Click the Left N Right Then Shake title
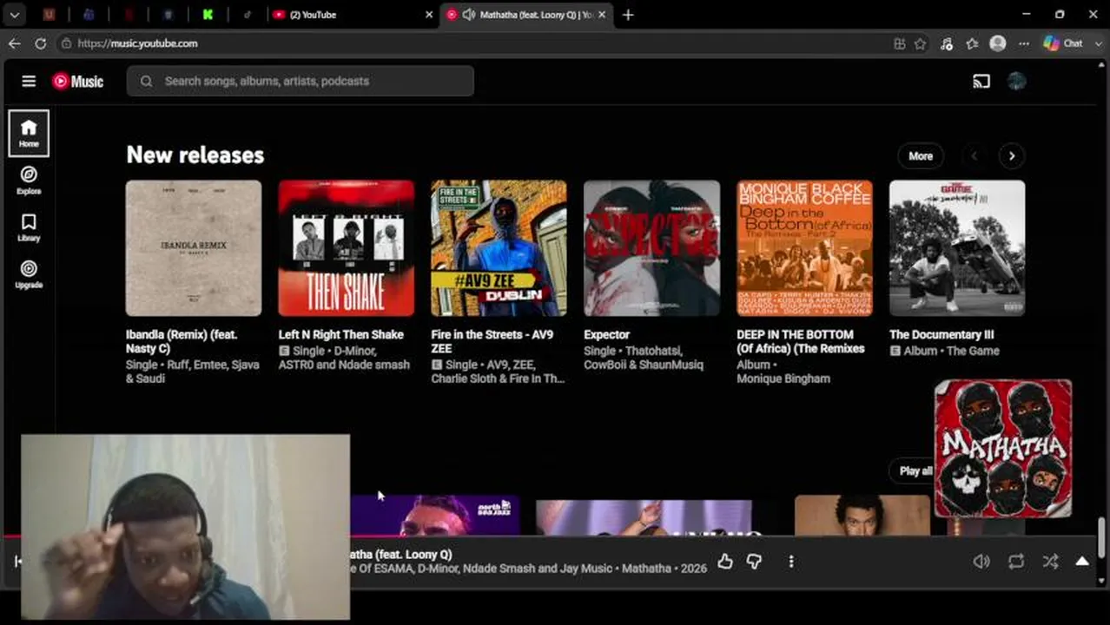Screen dimensions: 1110x625 pyautogui.click(x=340, y=334)
